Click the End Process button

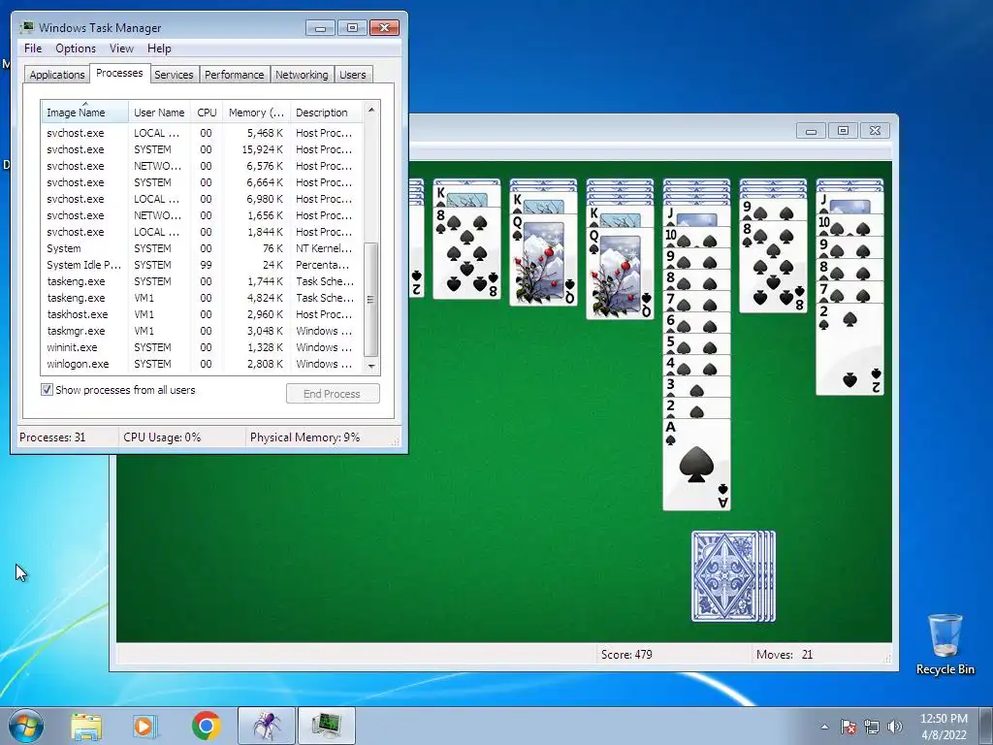coord(333,394)
